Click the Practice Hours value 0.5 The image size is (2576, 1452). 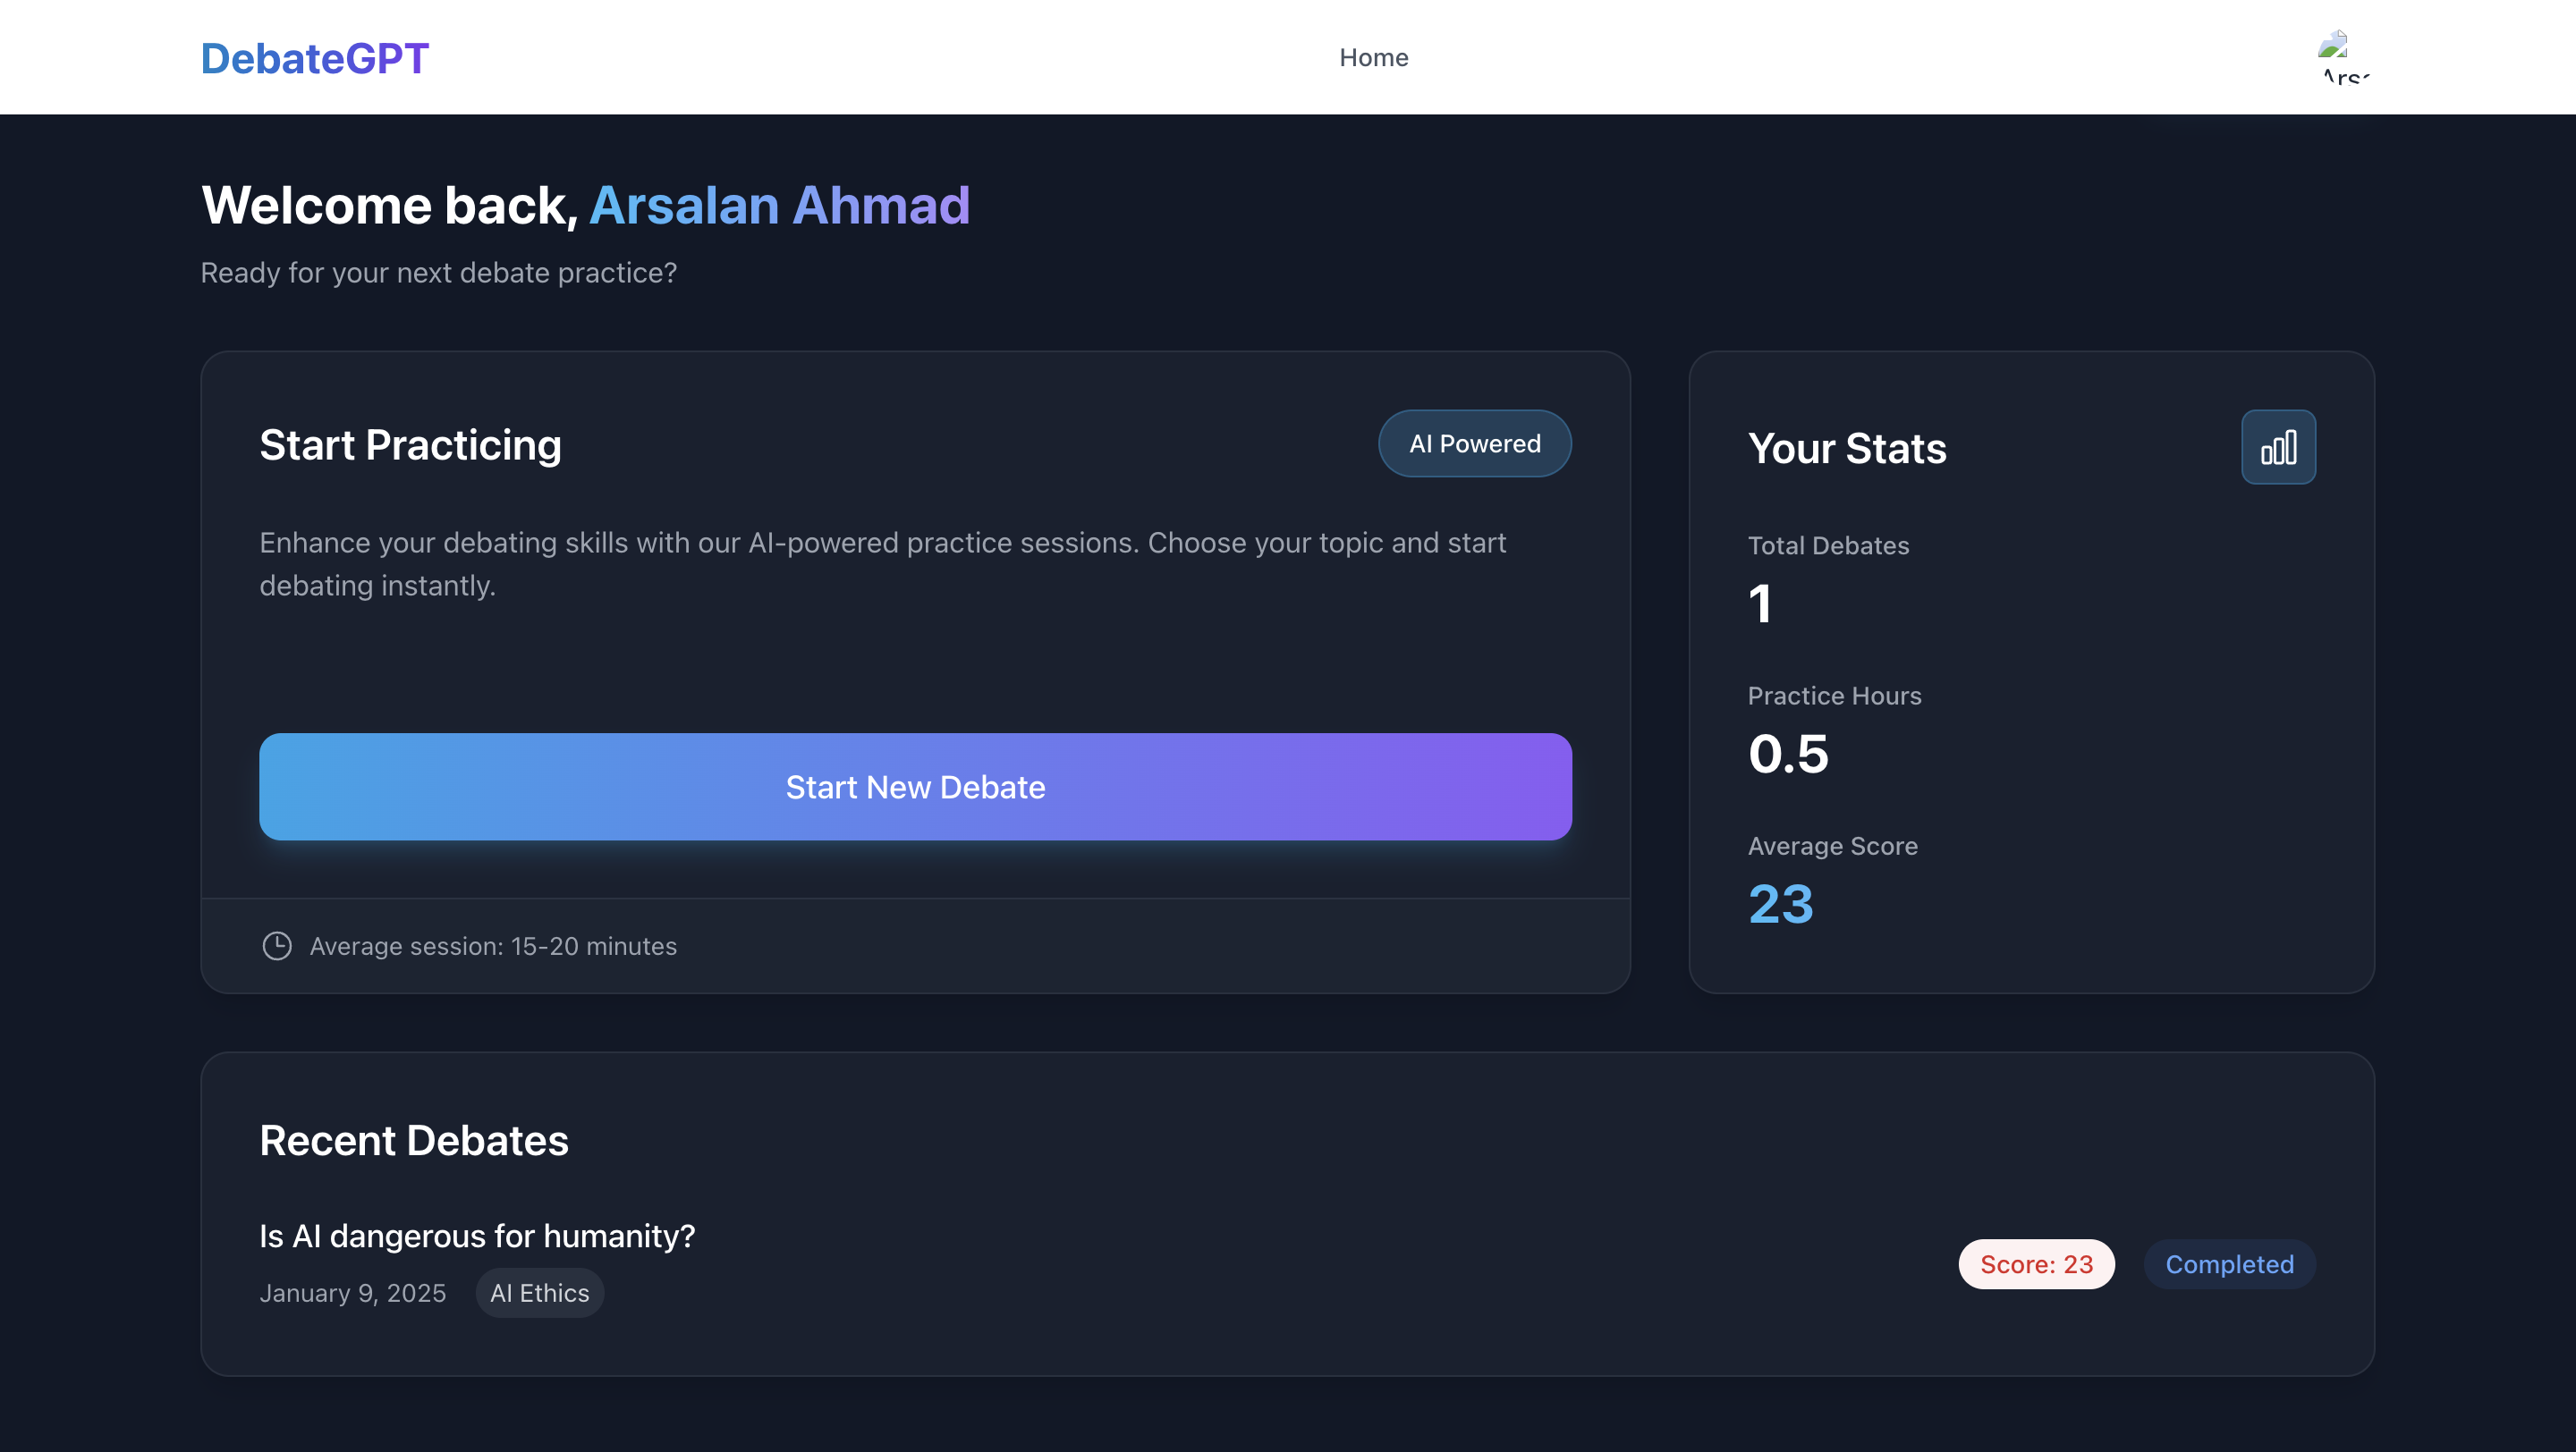point(1788,754)
